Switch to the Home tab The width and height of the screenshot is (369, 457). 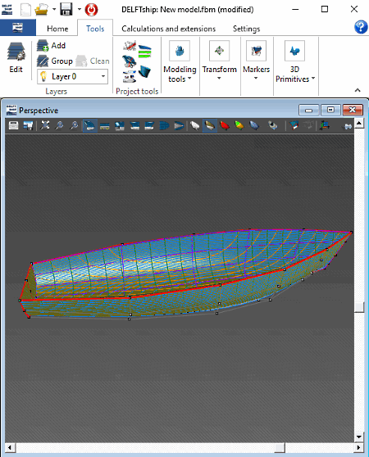57,29
